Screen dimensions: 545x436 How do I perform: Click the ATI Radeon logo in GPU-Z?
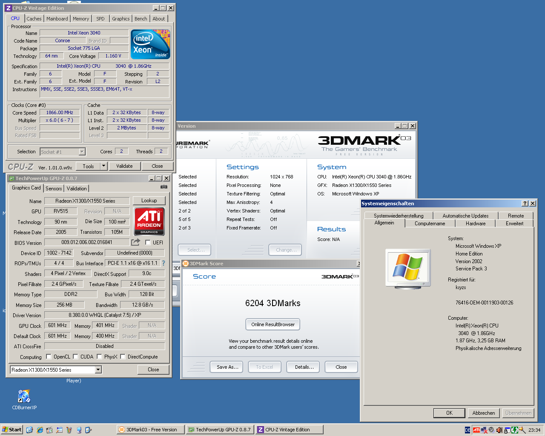point(149,221)
